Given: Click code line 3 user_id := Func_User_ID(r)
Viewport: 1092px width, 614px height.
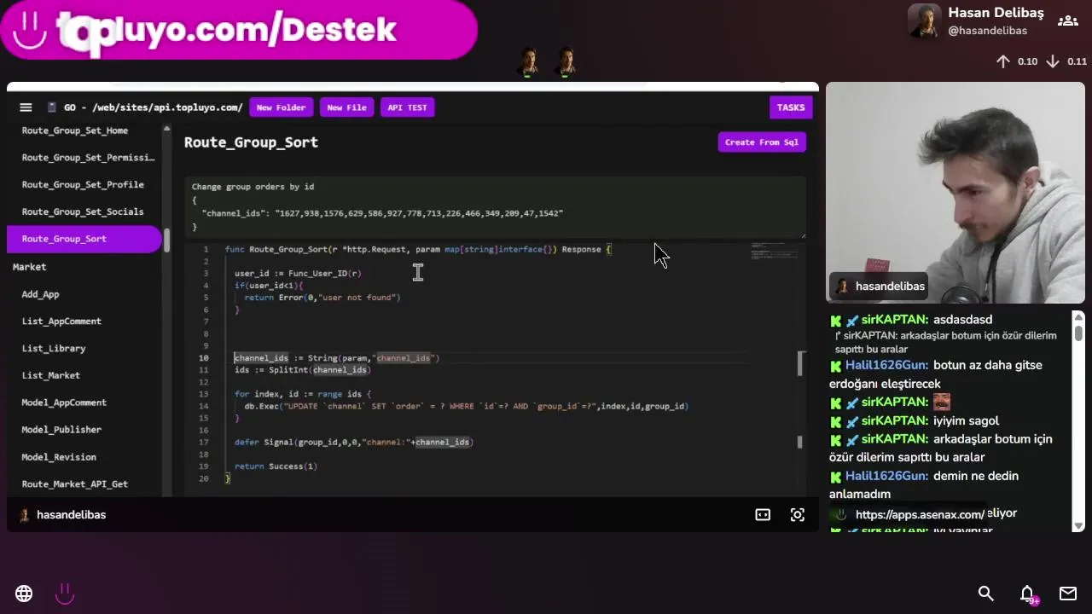Looking at the screenshot, I should coord(298,274).
